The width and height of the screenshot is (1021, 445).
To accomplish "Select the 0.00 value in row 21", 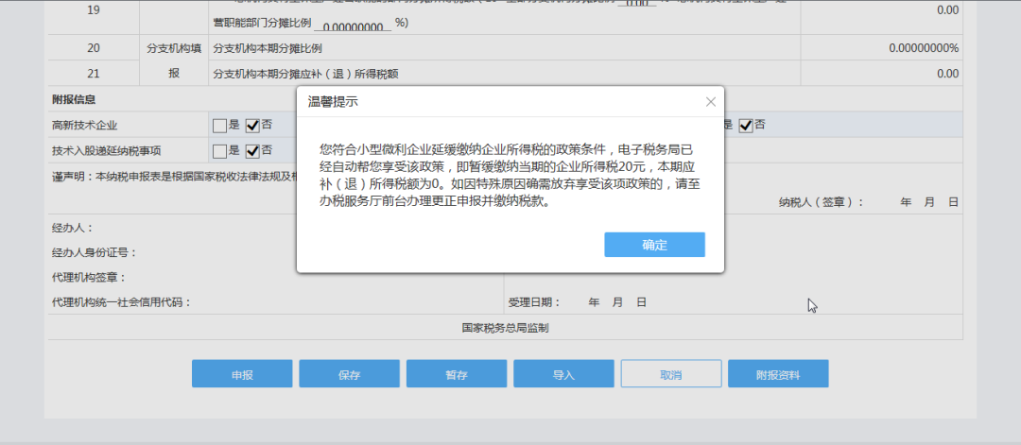I will tap(947, 74).
